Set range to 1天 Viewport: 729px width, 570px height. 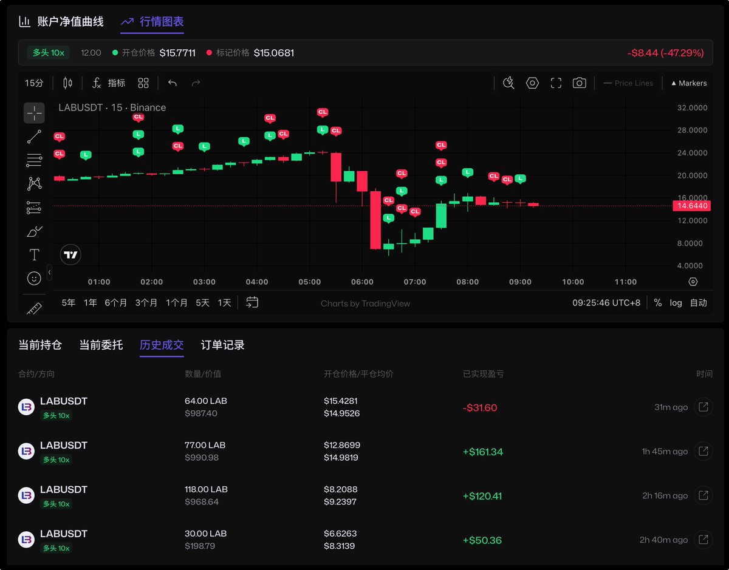[225, 302]
